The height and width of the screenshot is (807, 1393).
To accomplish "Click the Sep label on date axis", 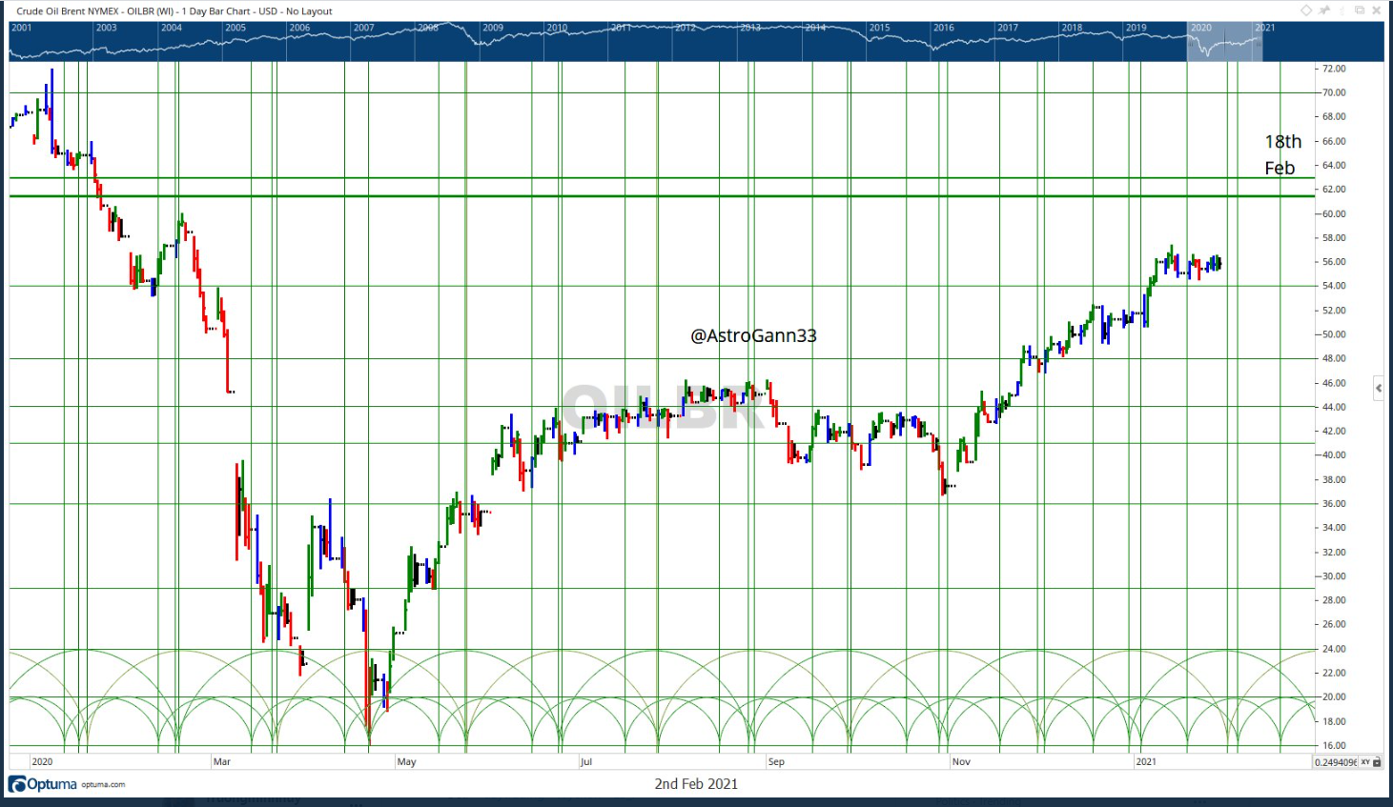I will [776, 762].
